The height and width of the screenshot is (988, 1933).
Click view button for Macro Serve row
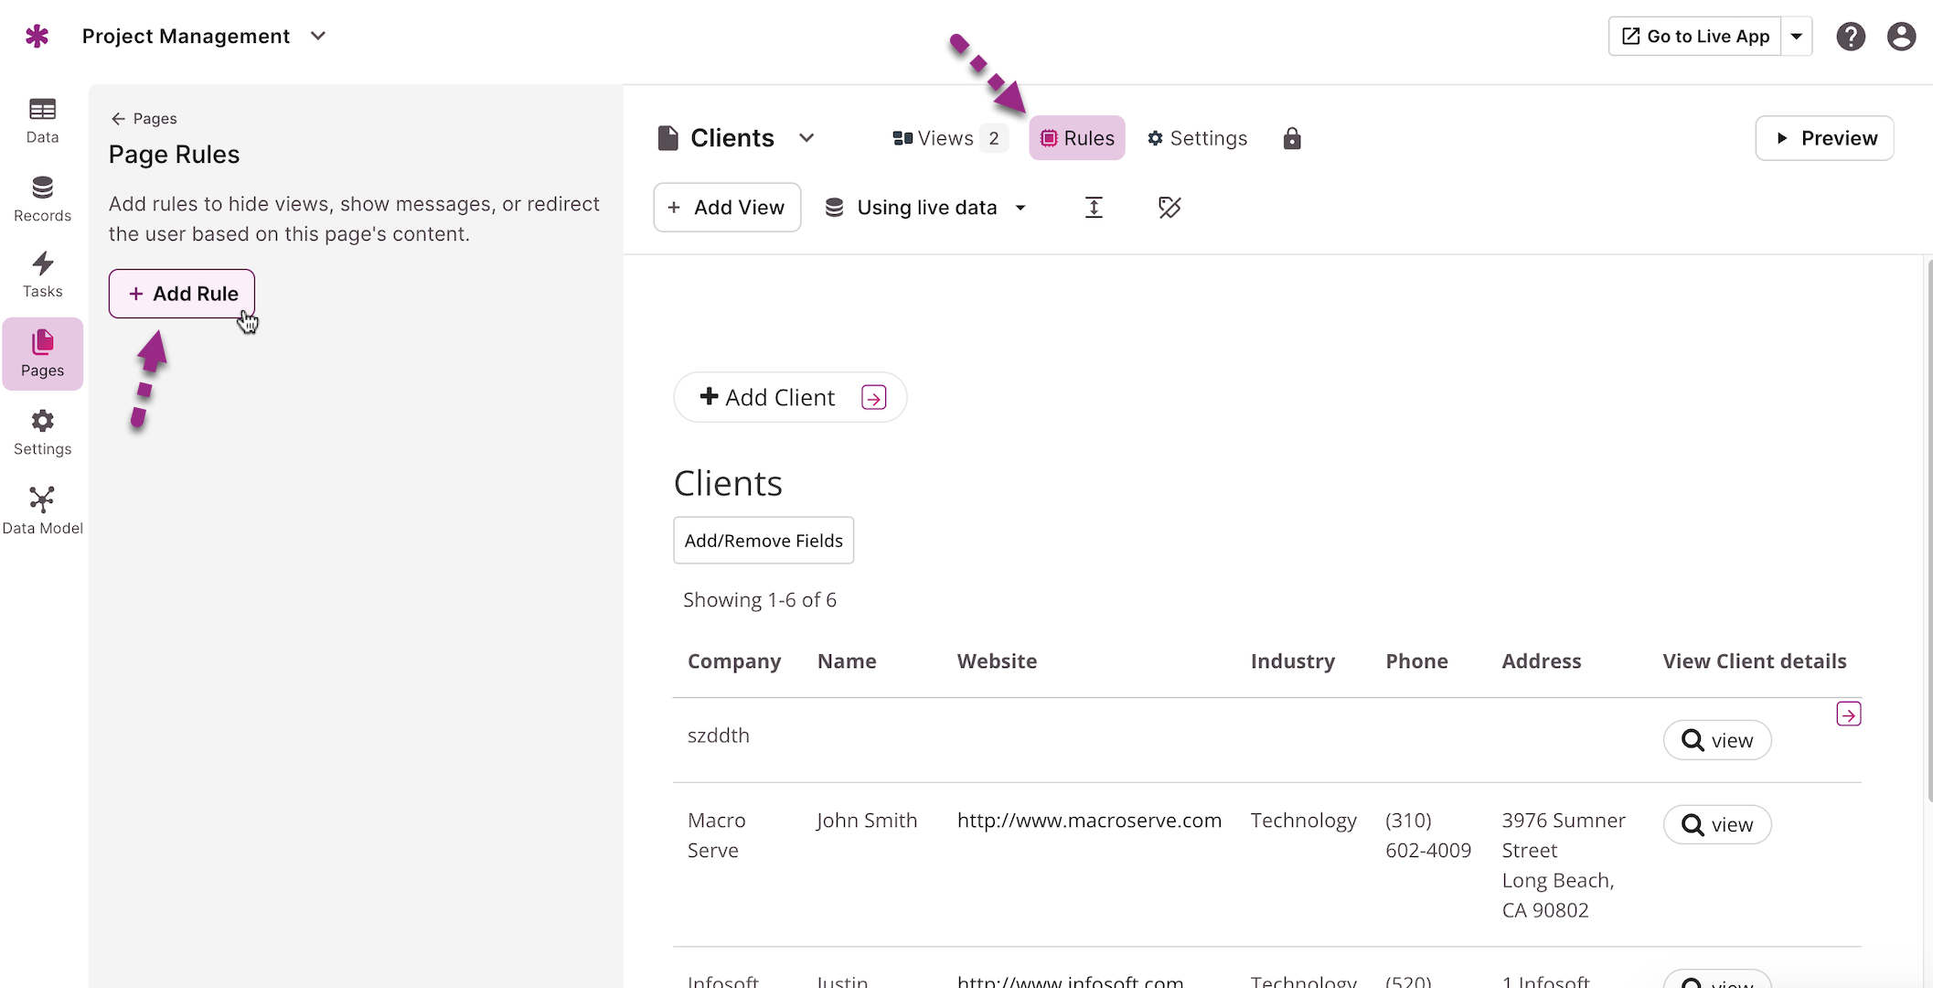pos(1717,824)
